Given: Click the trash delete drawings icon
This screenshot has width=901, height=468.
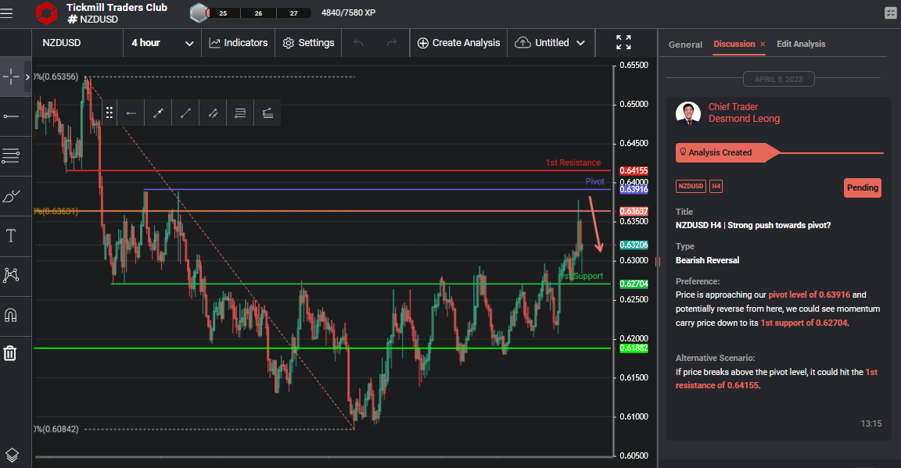Looking at the screenshot, I should pyautogui.click(x=10, y=353).
